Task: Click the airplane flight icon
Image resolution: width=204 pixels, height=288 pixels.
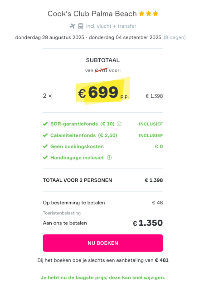Action: point(73,26)
